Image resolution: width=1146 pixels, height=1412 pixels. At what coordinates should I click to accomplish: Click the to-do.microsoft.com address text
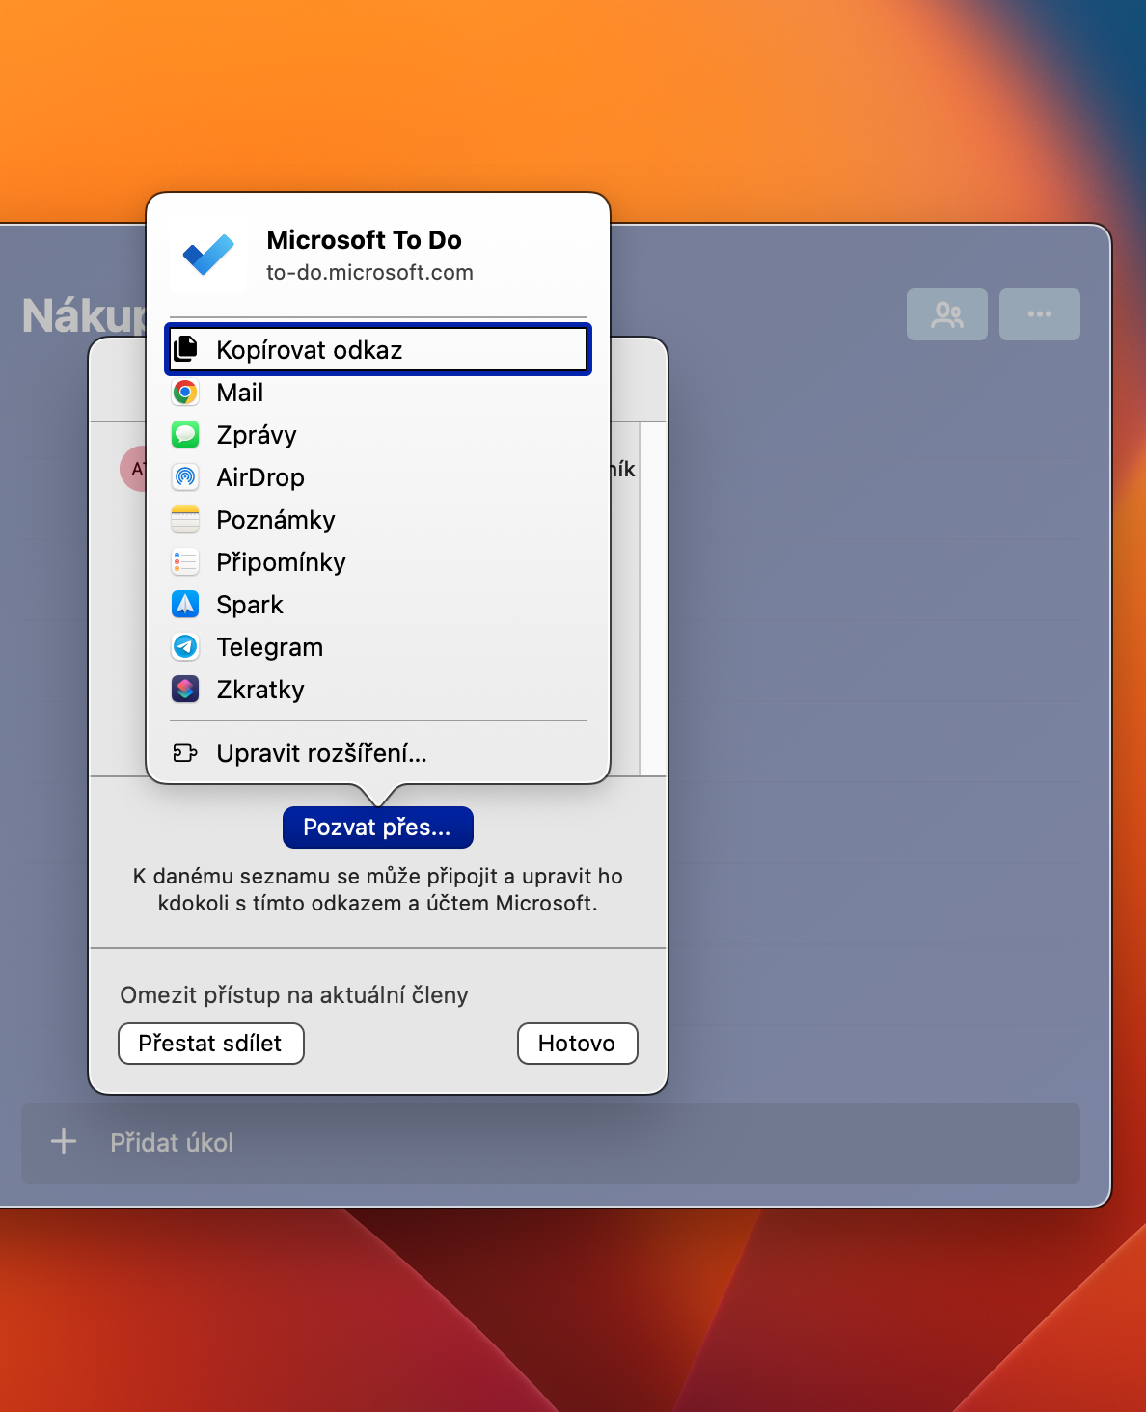(370, 273)
